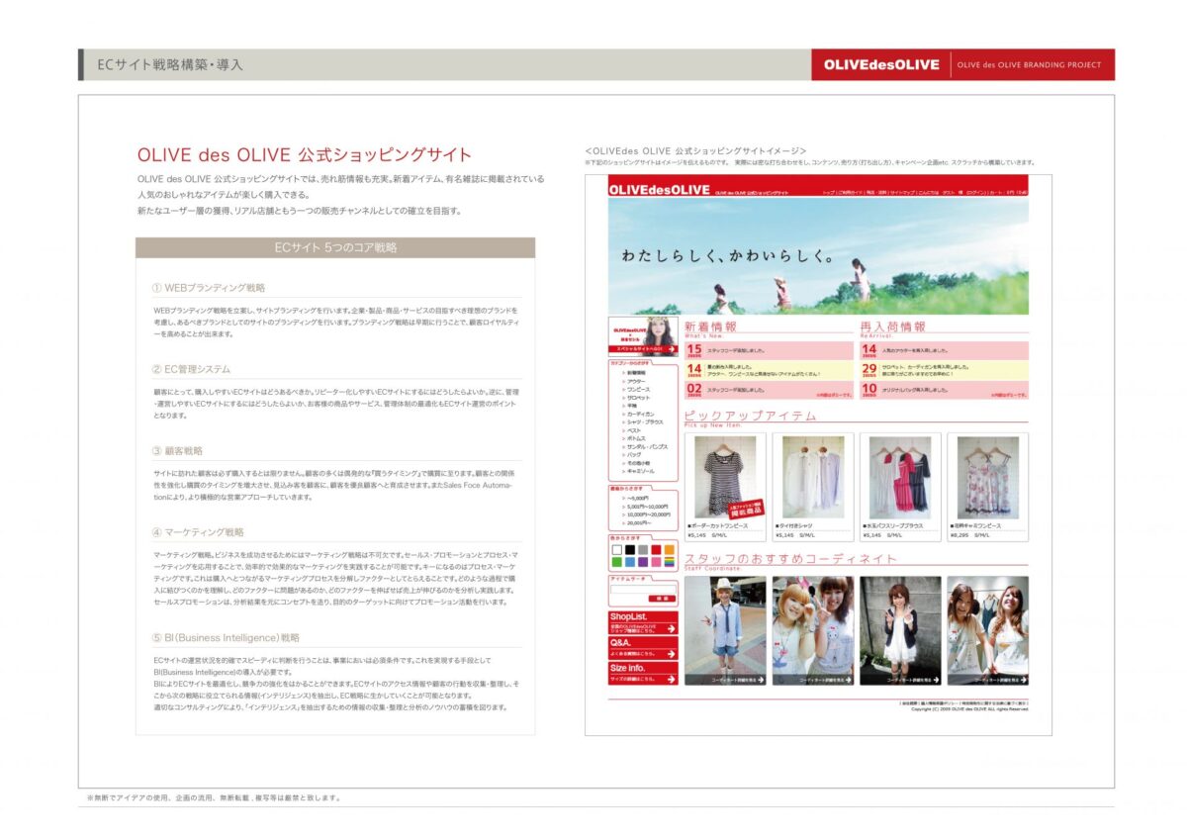Open staff photo with bunny ears headband
The image size is (1187, 840).
tap(813, 630)
